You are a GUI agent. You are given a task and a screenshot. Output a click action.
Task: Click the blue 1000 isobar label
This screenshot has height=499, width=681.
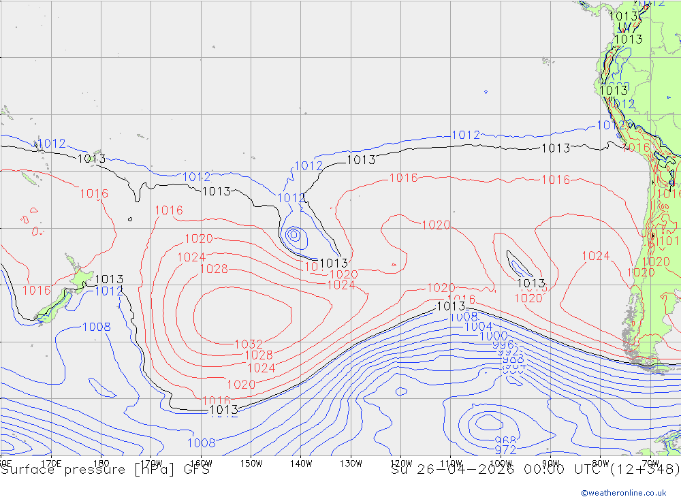[x=493, y=336]
